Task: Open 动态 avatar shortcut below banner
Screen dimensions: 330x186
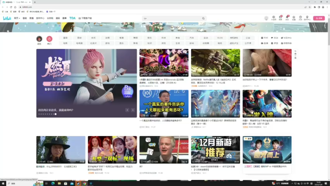Action: 39,40
